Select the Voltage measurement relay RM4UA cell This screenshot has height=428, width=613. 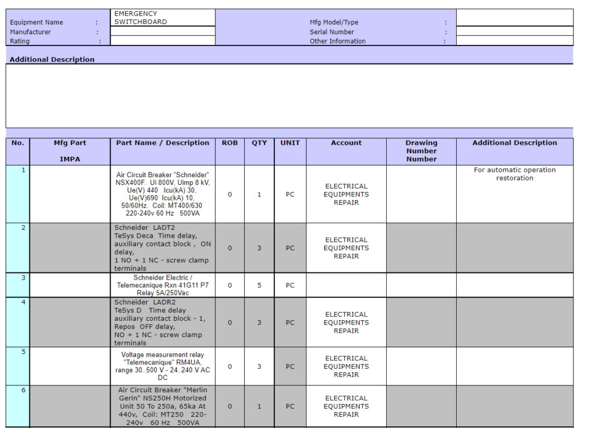pos(162,366)
